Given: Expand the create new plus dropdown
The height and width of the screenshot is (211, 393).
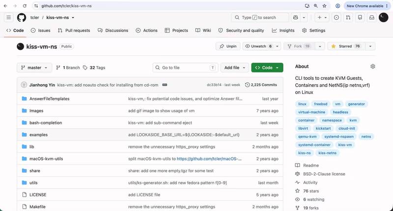Looking at the screenshot, I should coord(322,18).
